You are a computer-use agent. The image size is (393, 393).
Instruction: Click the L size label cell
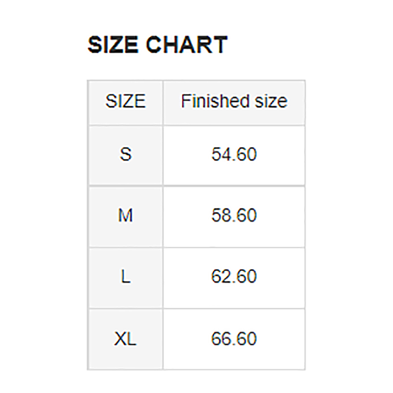point(126,278)
